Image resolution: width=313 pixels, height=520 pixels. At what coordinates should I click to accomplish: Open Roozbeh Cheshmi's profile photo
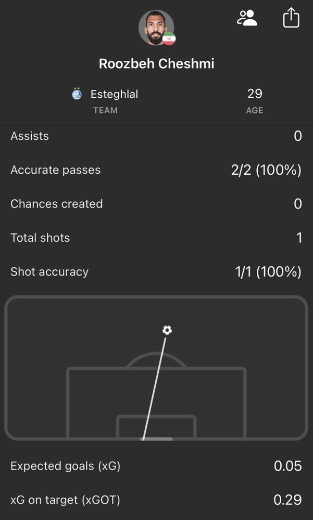click(155, 27)
